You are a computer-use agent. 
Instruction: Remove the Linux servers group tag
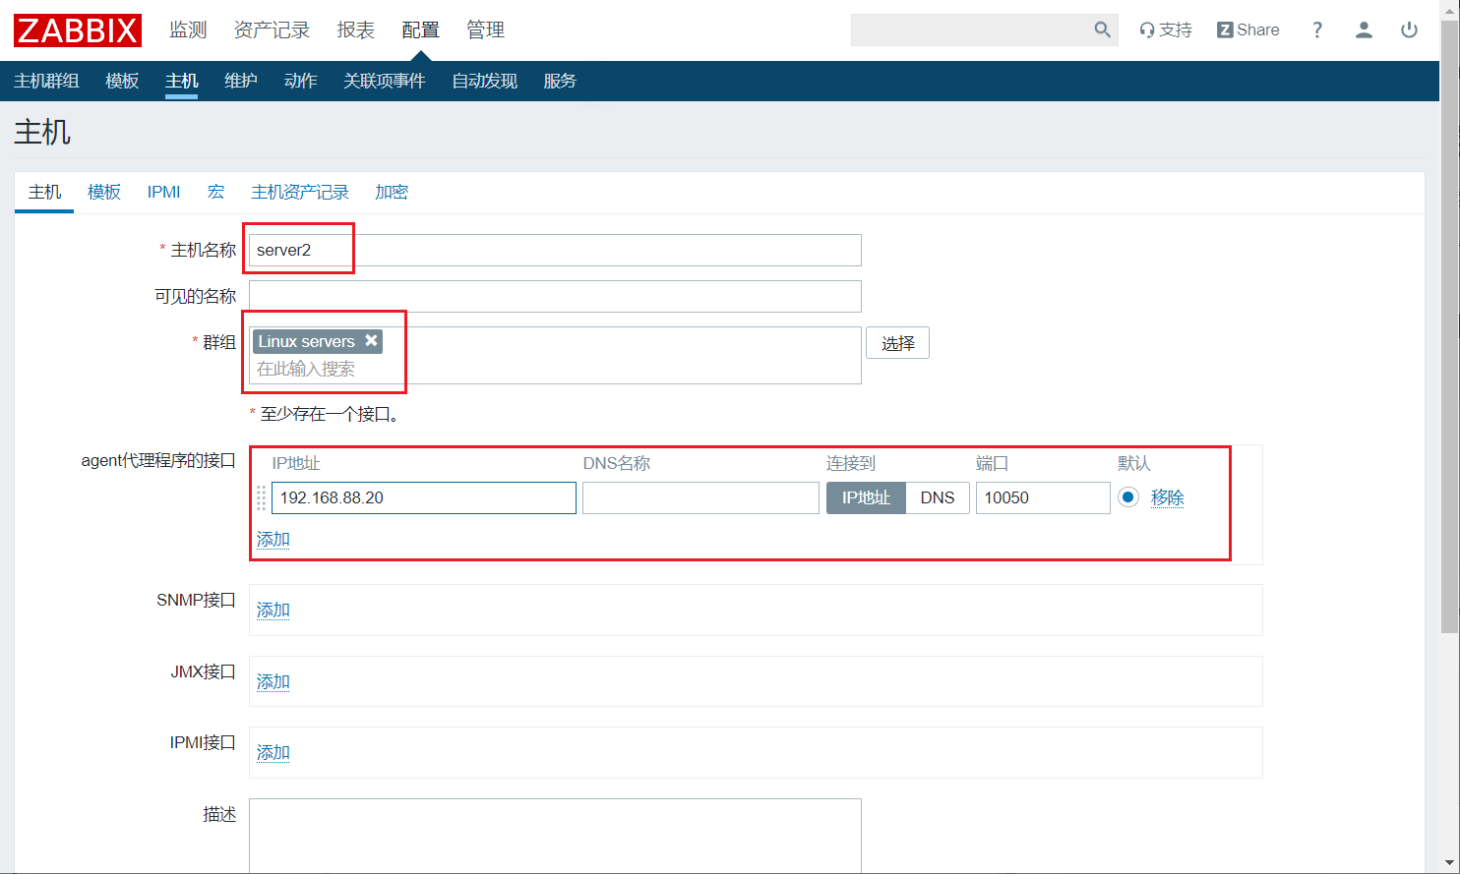click(x=372, y=340)
